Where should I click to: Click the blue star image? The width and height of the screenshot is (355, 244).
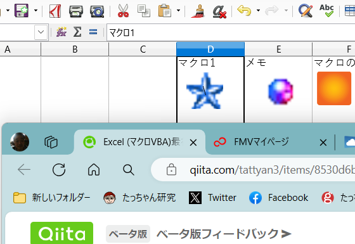pyautogui.click(x=205, y=91)
